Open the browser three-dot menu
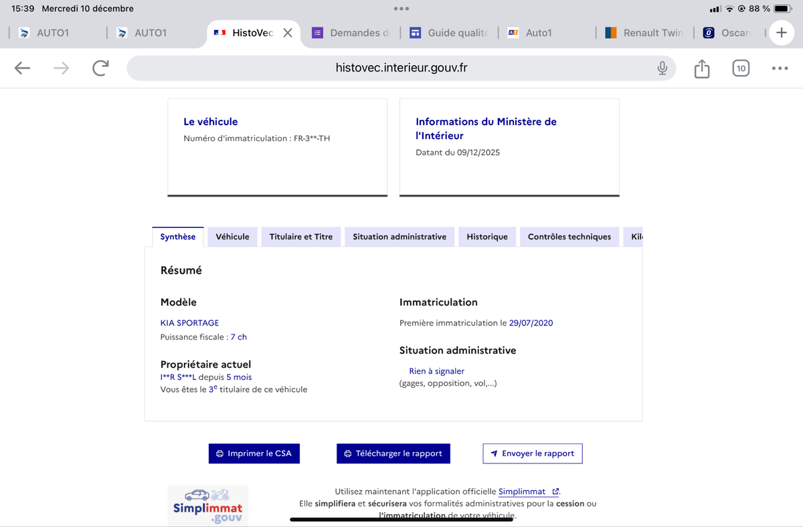Screen dimensions: 803x527 click(780, 68)
